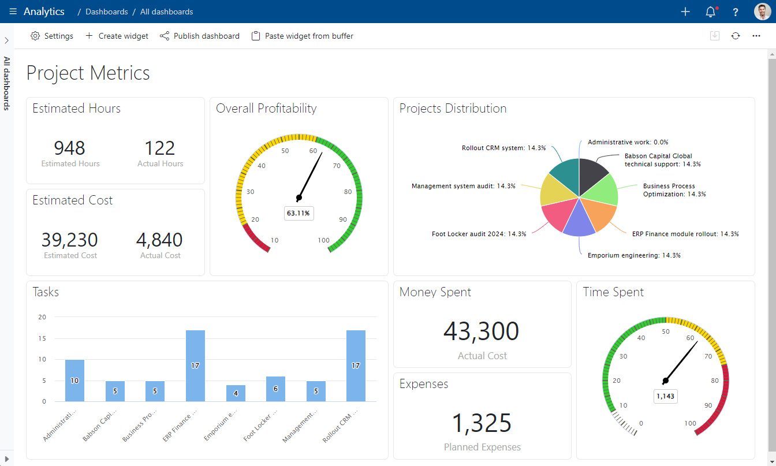Go to All dashboards breadcrumb
The image size is (776, 466).
[x=167, y=12]
